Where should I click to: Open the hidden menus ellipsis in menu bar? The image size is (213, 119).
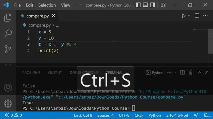pyautogui.click(x=79, y=5)
